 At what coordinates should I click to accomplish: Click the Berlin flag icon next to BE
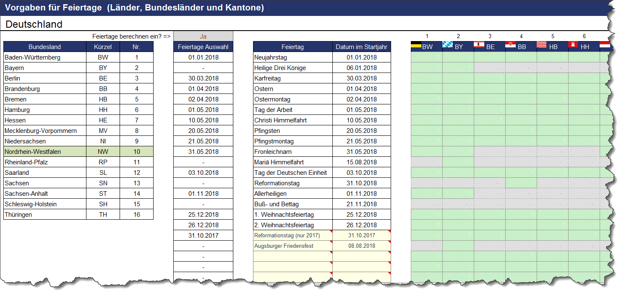(x=479, y=44)
